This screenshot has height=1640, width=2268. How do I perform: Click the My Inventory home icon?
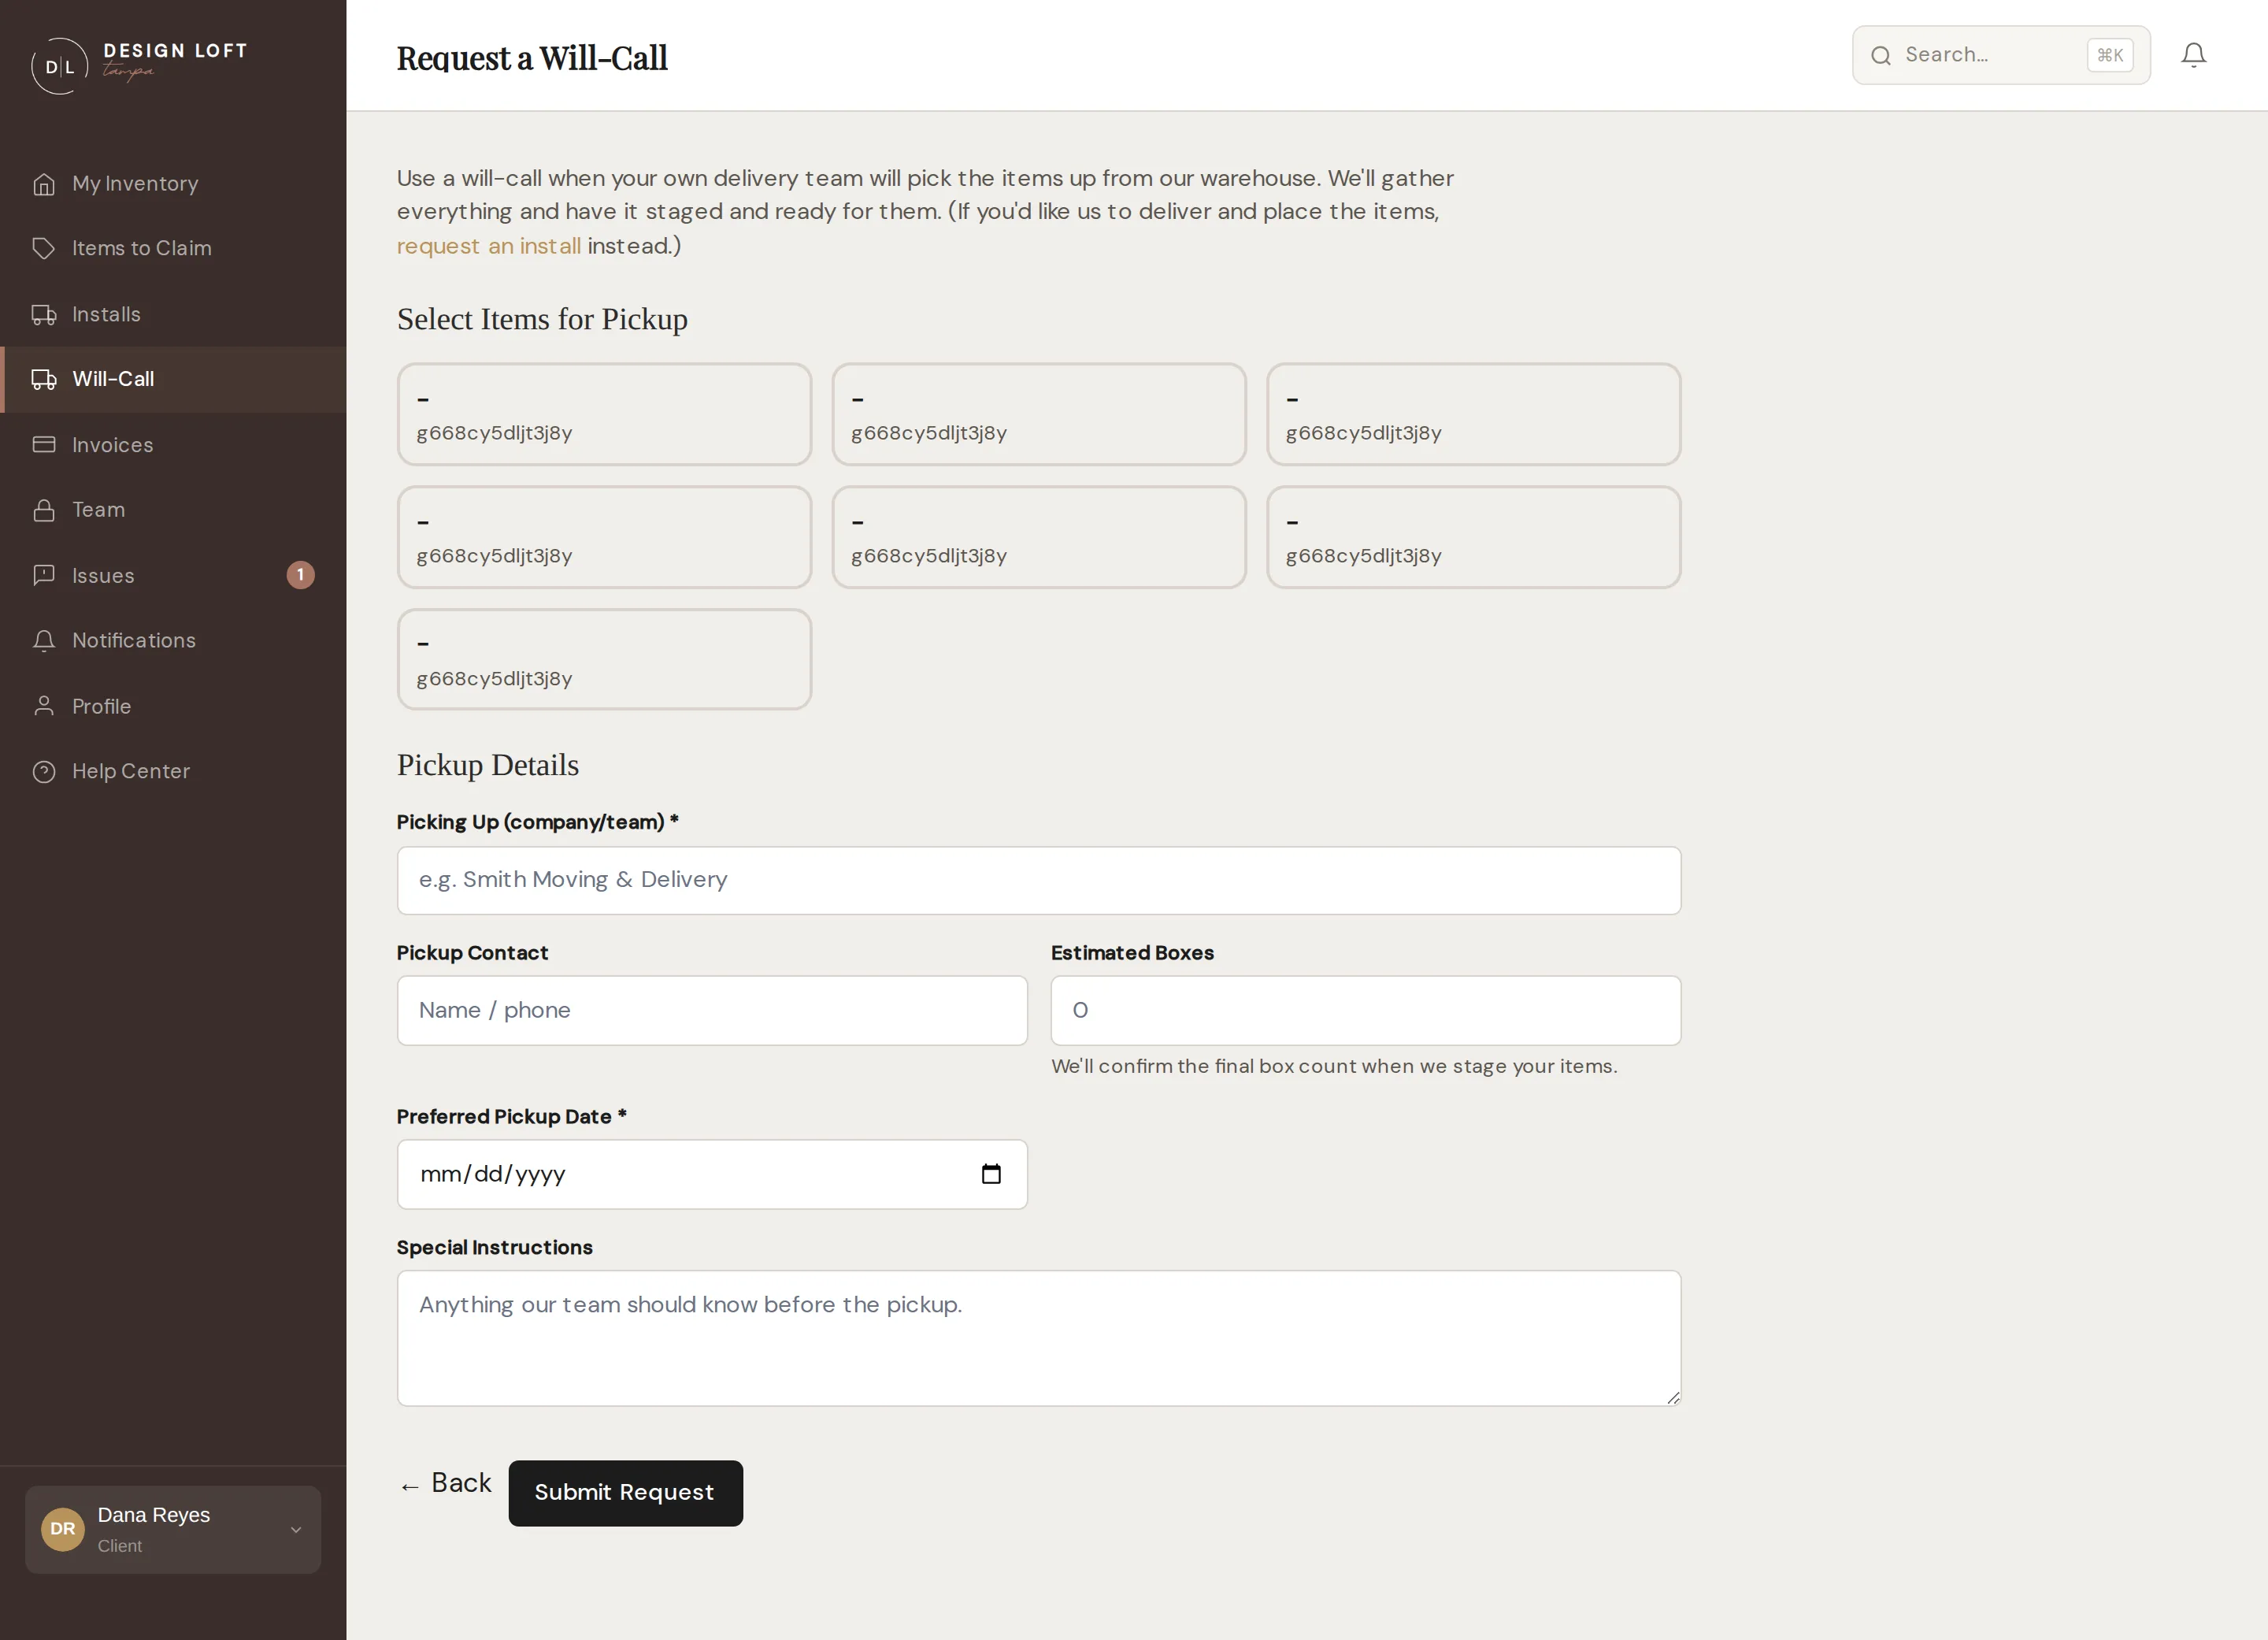click(x=44, y=184)
